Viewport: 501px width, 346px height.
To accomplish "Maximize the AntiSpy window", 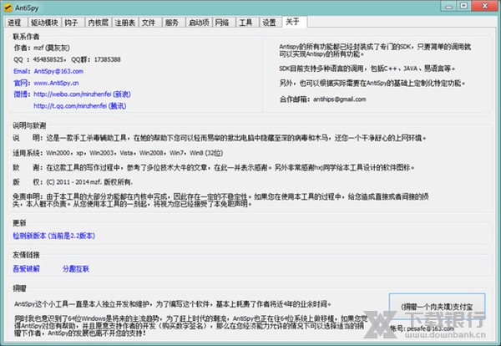I will (x=464, y=6).
